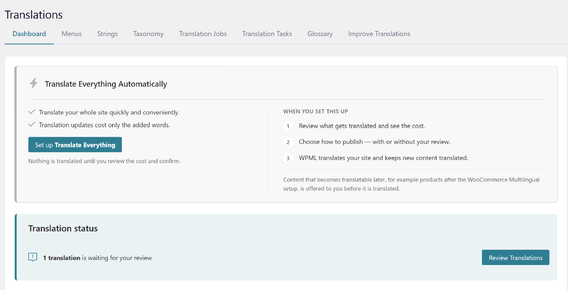The image size is (568, 290).
Task: Click 'Content that becomes translatable later' paragraph
Action: tap(411, 184)
